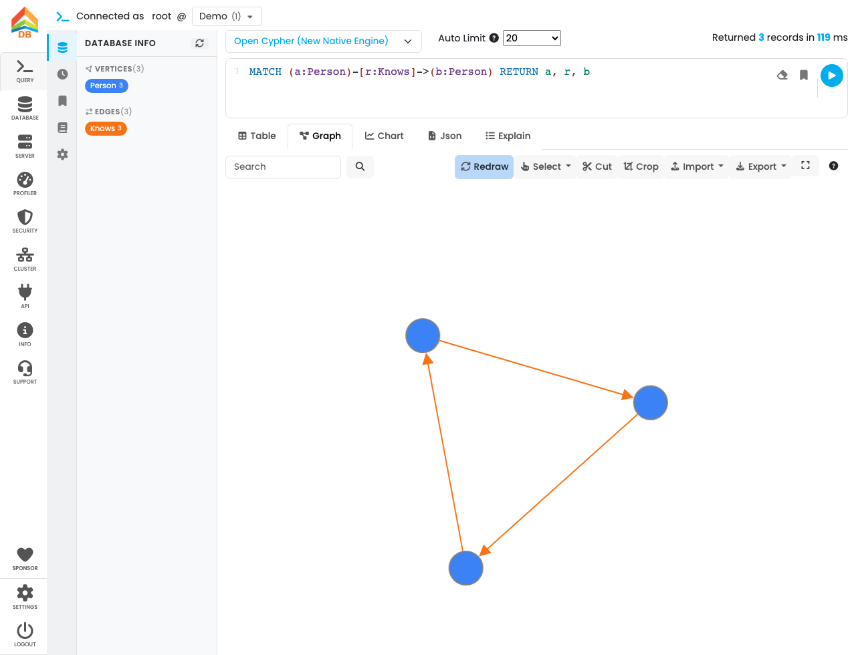Click the 'Returned 3 records' status text
This screenshot has height=655, width=856.
(x=780, y=37)
